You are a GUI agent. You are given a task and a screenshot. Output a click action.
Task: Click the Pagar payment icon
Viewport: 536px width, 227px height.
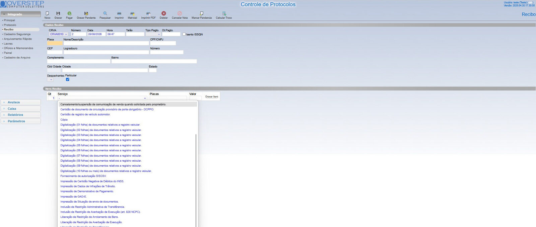pos(69,13)
